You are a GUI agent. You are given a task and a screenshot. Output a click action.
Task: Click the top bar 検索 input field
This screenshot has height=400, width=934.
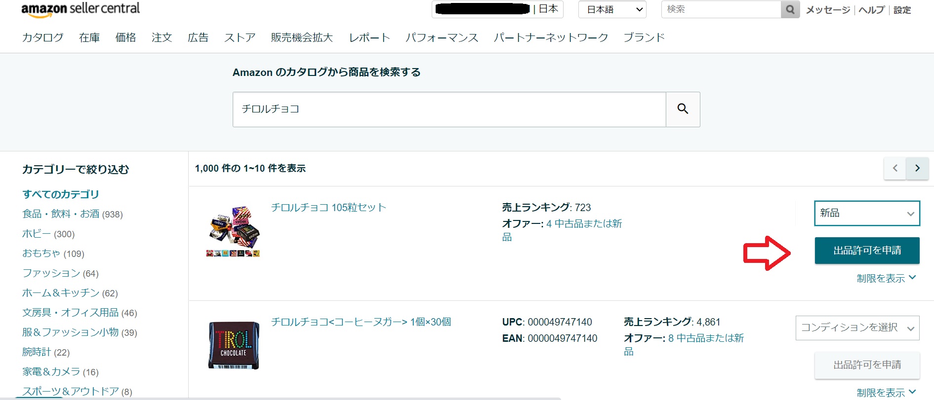click(x=721, y=9)
